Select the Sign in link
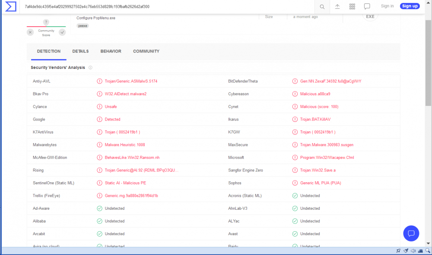The width and height of the screenshot is (432, 255). [x=387, y=6]
